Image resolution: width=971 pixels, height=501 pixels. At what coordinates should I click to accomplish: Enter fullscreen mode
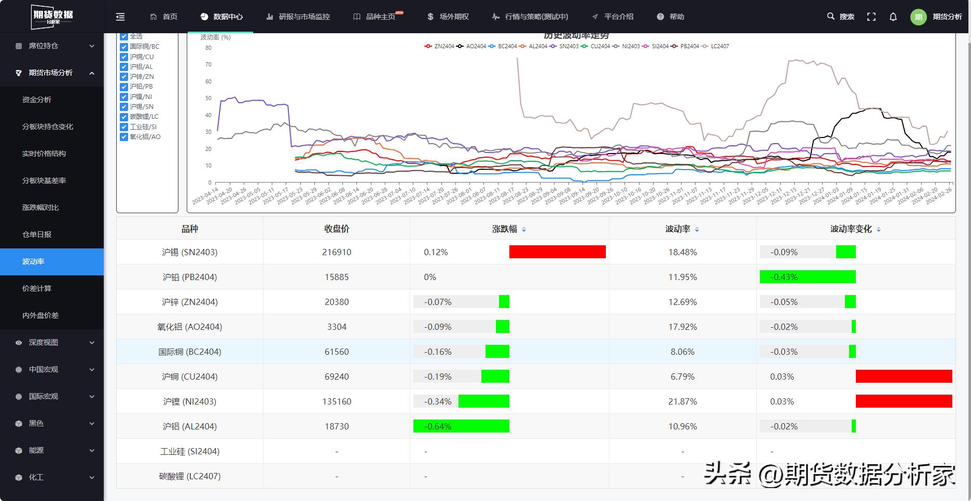(871, 17)
